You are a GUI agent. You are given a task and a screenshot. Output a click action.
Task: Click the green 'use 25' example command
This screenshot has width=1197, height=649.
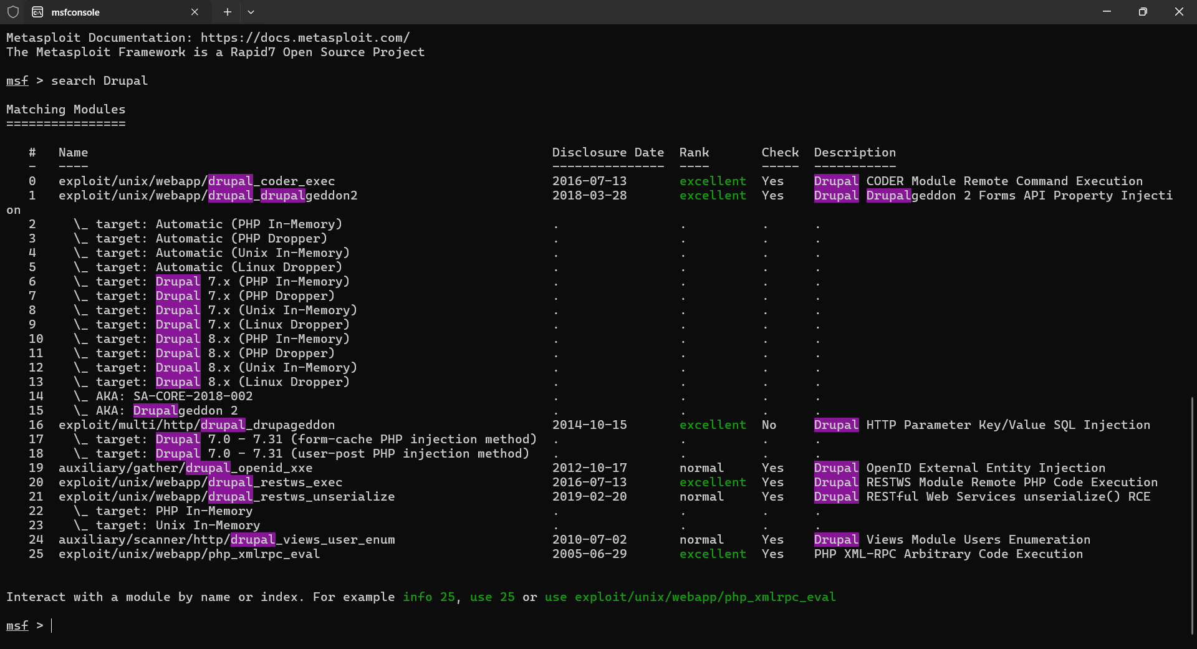tap(493, 597)
